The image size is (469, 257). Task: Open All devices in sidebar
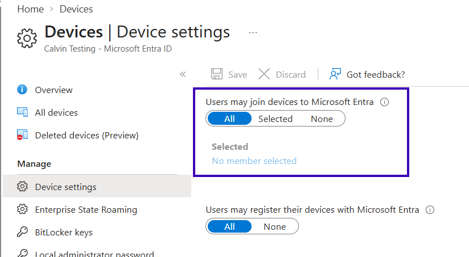56,113
